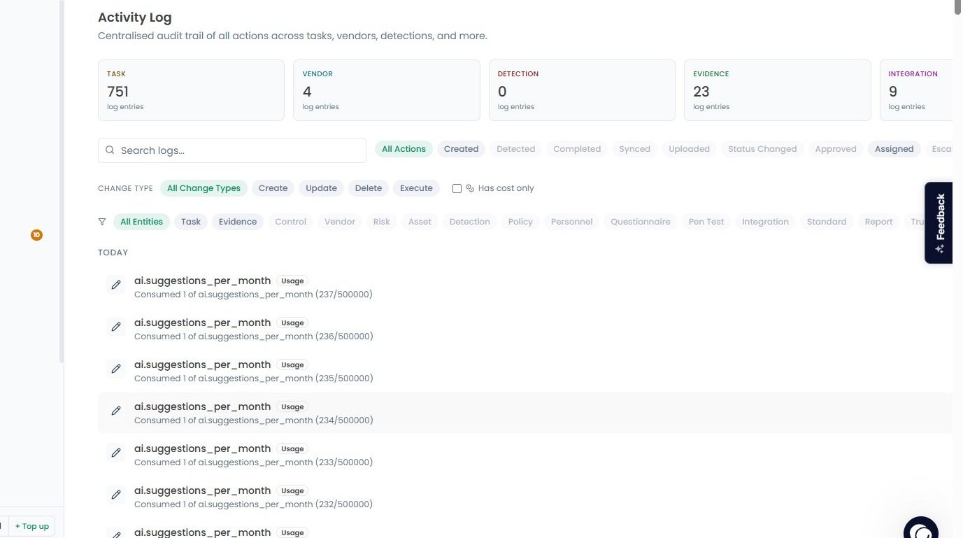Screen dimensions: 963x538
Task: Filter entities by Standard
Action: (827, 222)
